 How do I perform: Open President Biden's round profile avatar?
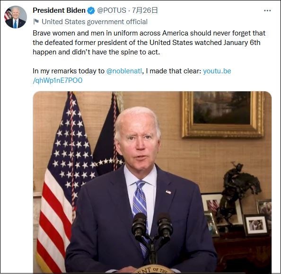pyautogui.click(x=16, y=17)
